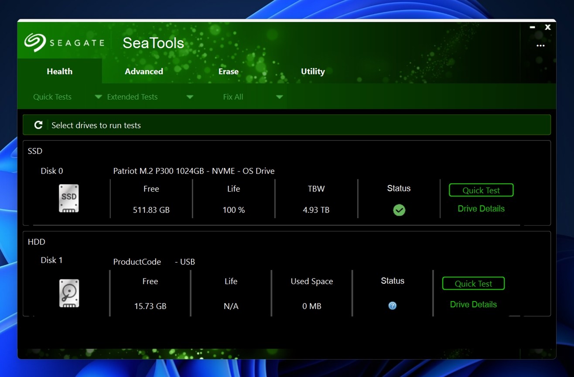Image resolution: width=574 pixels, height=377 pixels.
Task: Close the SeaTools window
Action: 548,27
